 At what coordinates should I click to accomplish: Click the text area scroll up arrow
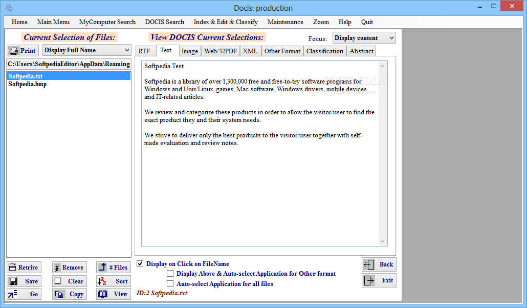tap(383, 66)
